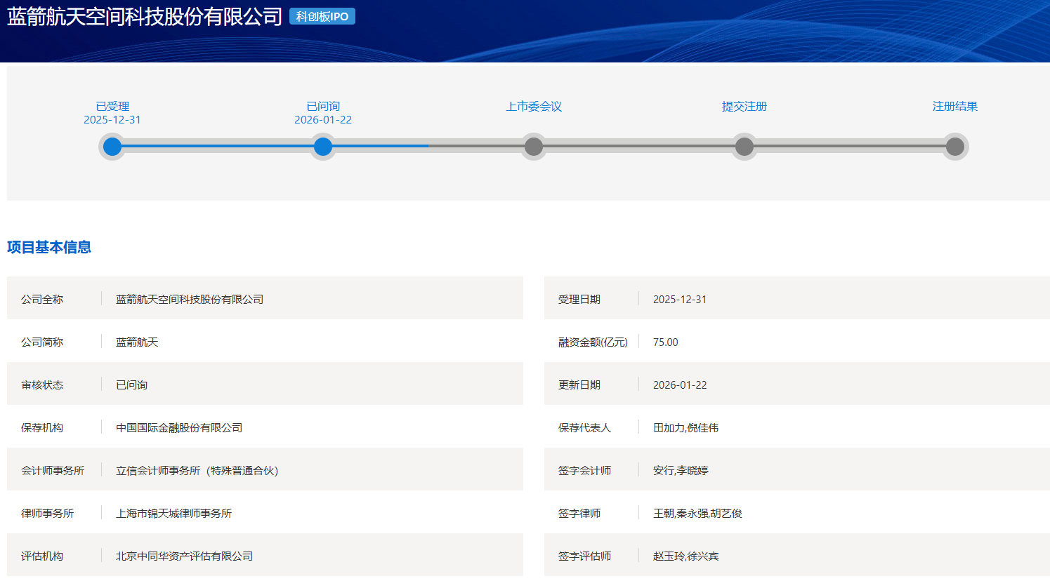This screenshot has height=581, width=1050.
Task: Select the 提交注册 stage circle
Action: point(744,147)
